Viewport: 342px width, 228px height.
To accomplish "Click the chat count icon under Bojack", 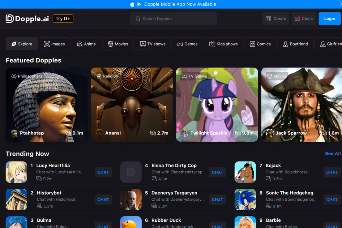I will pos(268,179).
